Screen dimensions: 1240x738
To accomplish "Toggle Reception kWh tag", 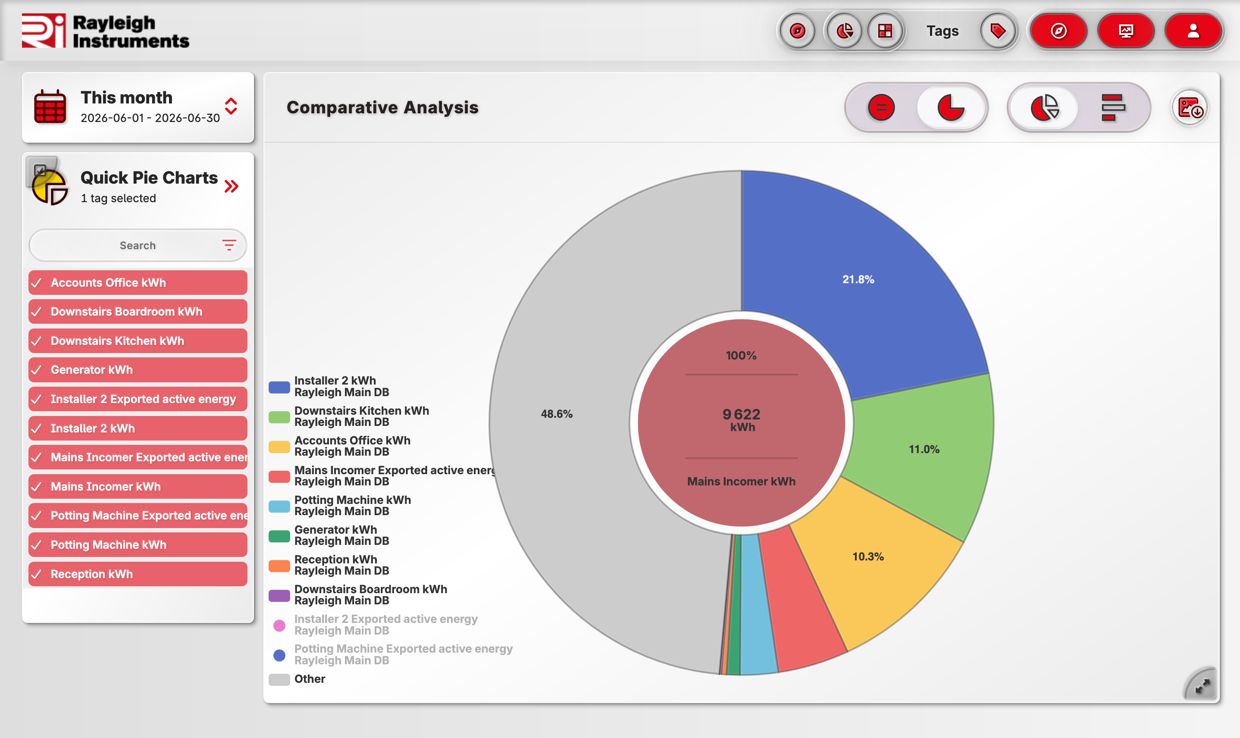I will click(138, 574).
